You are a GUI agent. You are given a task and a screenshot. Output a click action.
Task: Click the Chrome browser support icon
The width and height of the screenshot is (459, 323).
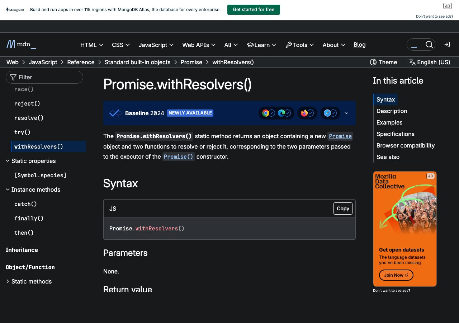[266, 113]
